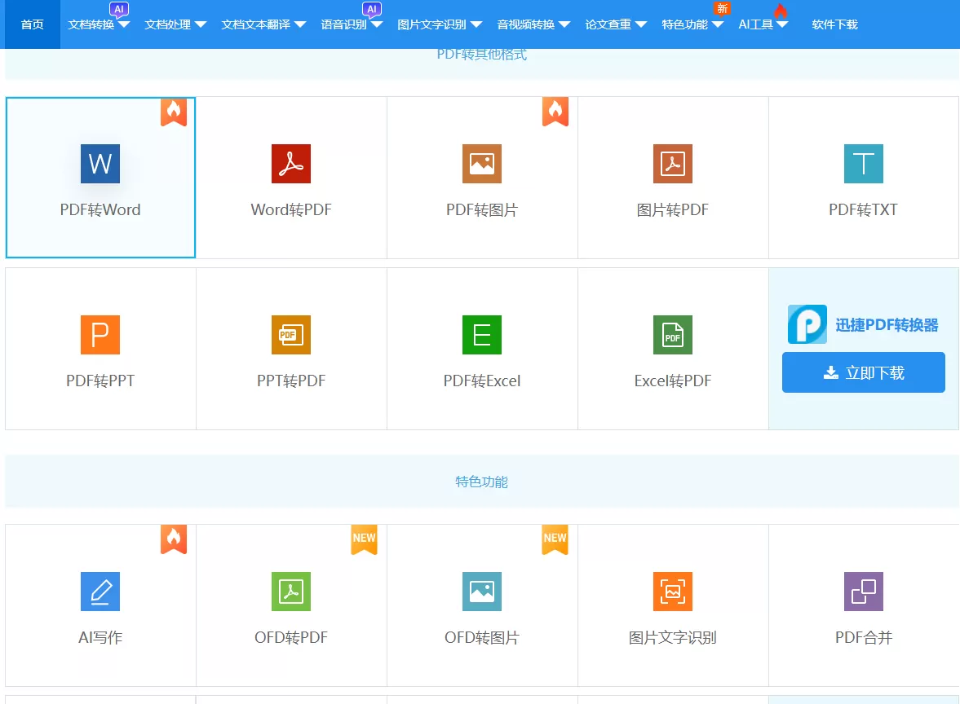Open the OFD转图片 converter
Image resolution: width=960 pixels, height=704 pixels.
coord(481,605)
